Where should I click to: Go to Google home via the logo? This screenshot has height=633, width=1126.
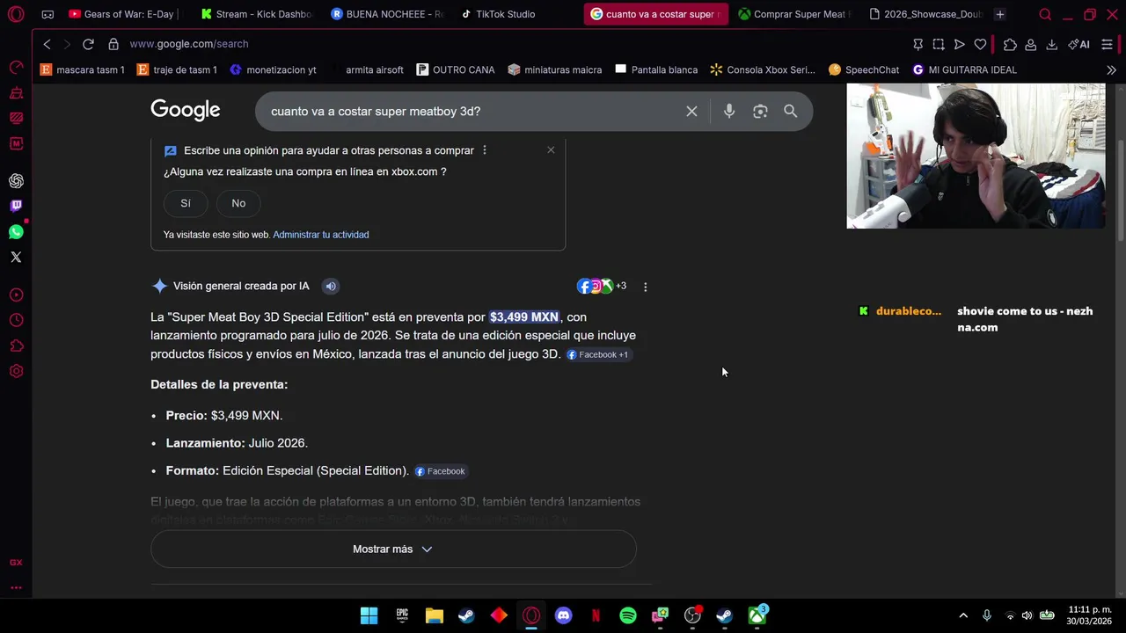[186, 110]
